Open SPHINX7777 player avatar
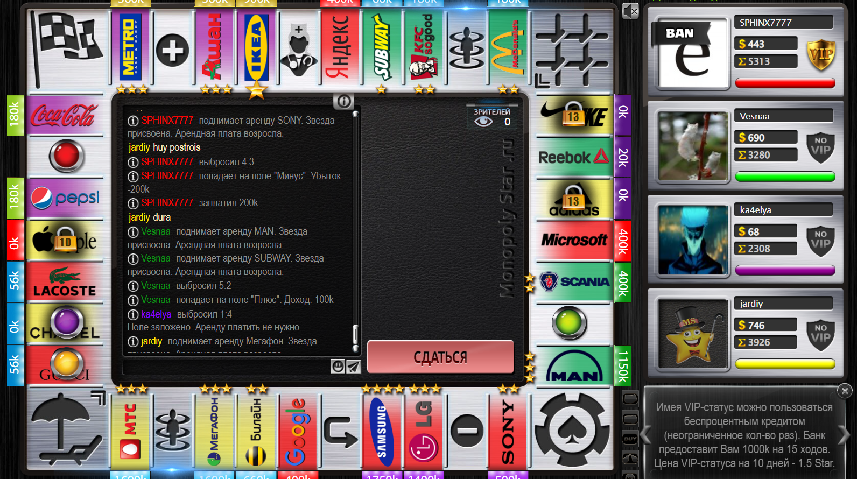Screen dimensions: 857x479 692,52
